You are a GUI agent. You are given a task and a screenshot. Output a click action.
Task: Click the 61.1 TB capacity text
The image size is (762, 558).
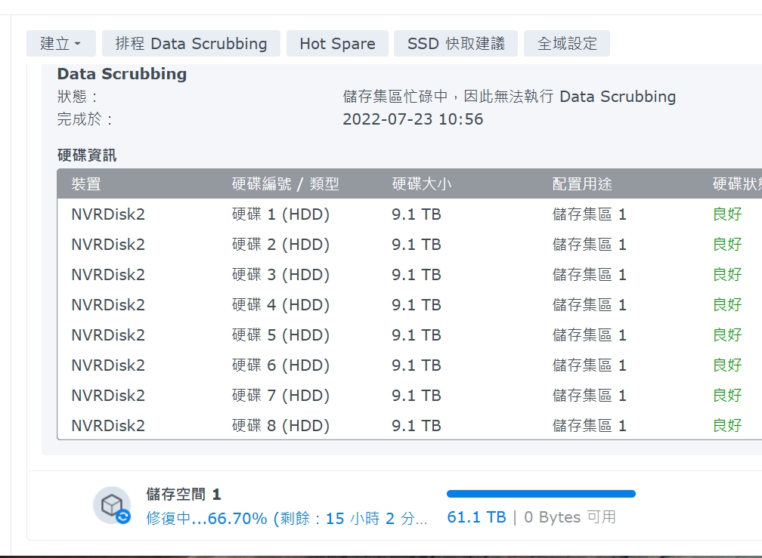coord(476,517)
